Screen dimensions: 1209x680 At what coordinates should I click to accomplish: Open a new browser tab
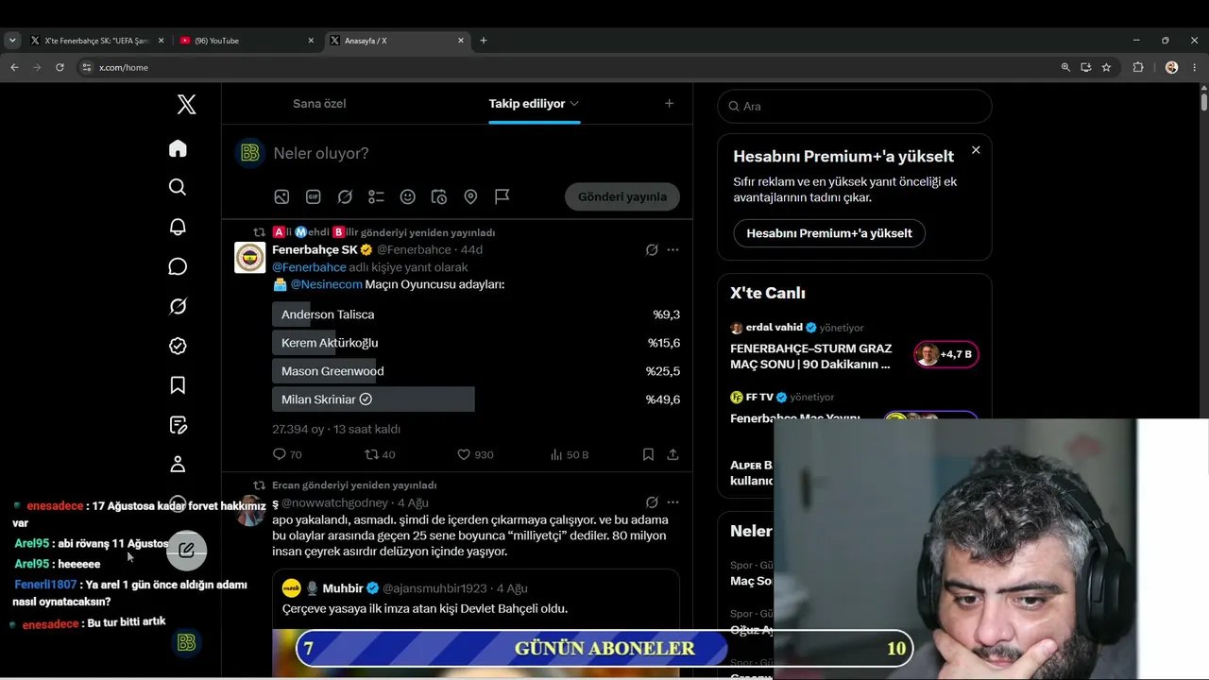tap(484, 41)
